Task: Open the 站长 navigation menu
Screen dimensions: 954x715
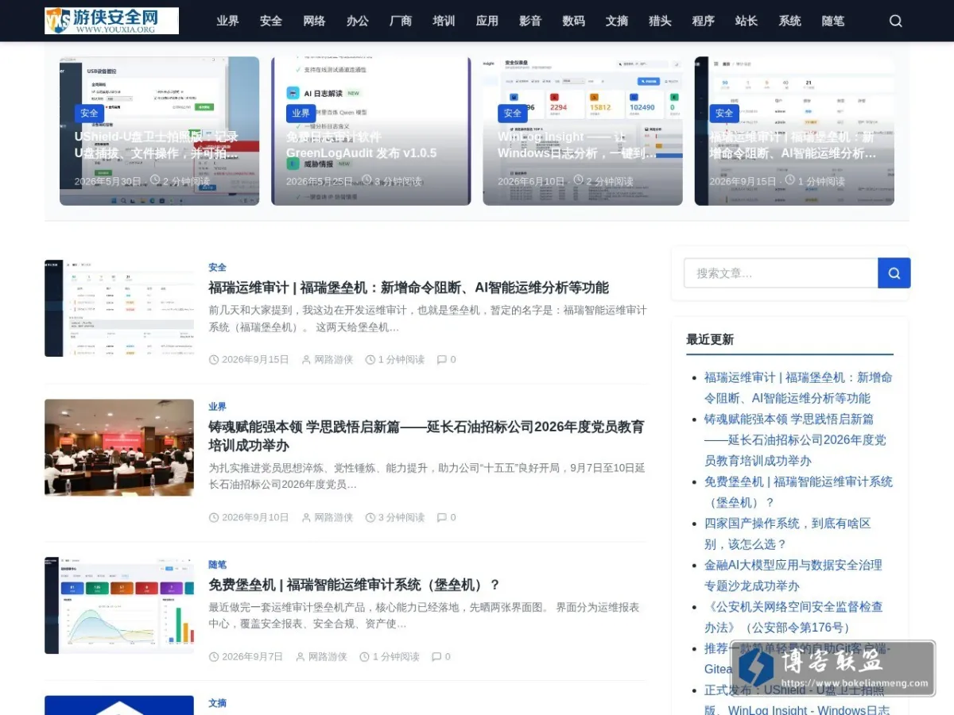Action: click(747, 21)
